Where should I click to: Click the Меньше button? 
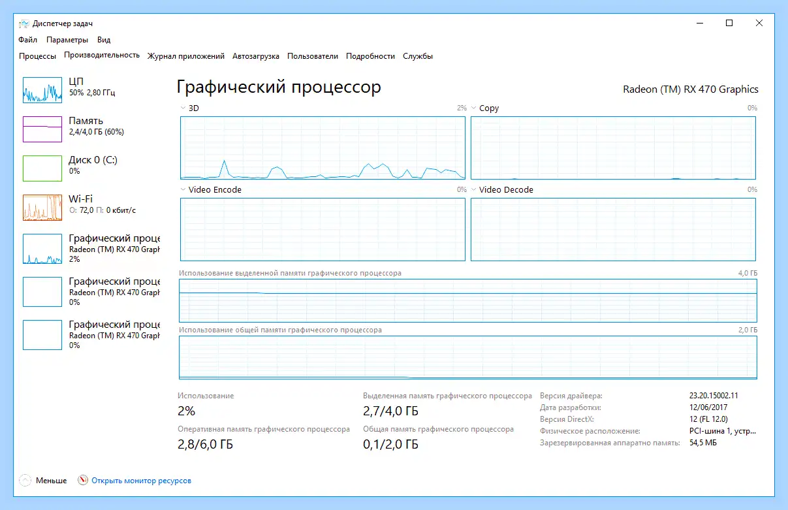[51, 481]
